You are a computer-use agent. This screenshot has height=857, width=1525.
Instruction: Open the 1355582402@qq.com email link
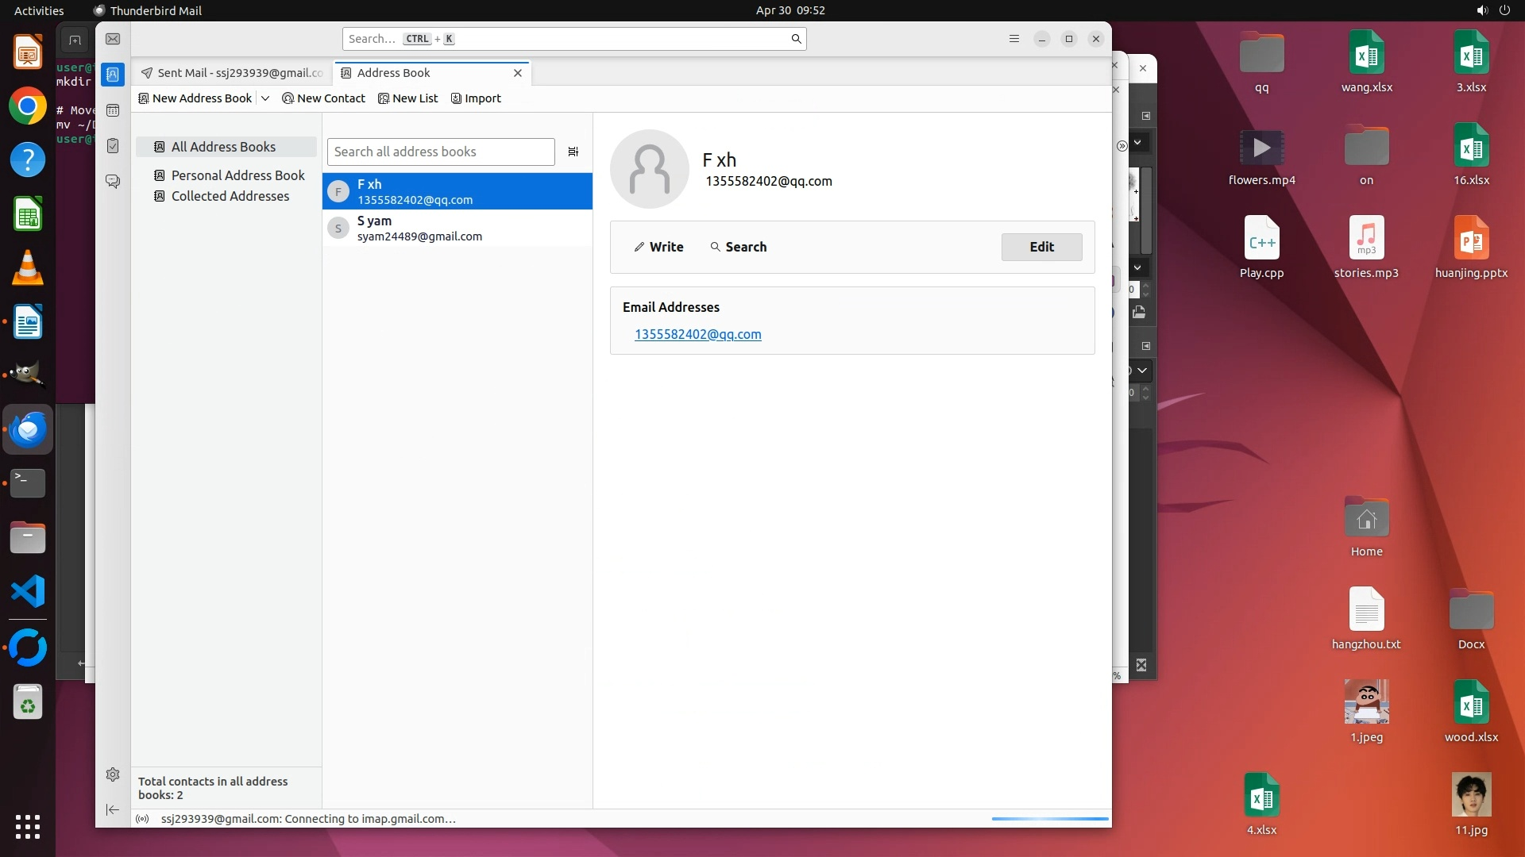pos(697,335)
